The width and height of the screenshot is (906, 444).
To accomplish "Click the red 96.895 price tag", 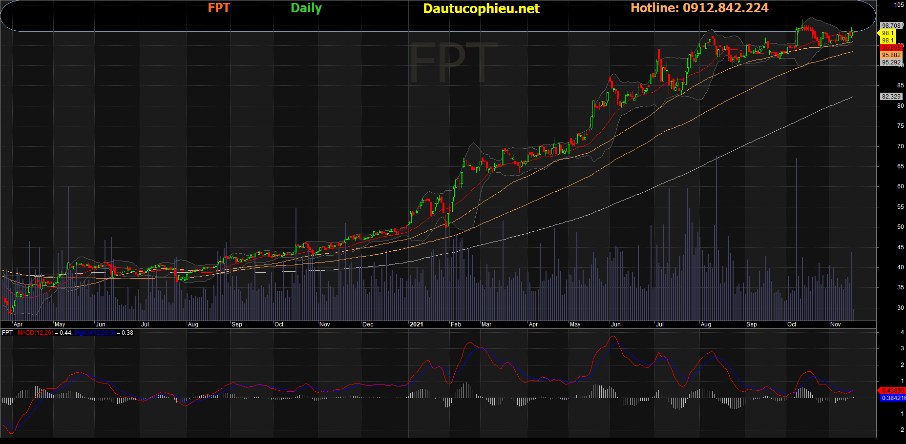I will (x=891, y=48).
